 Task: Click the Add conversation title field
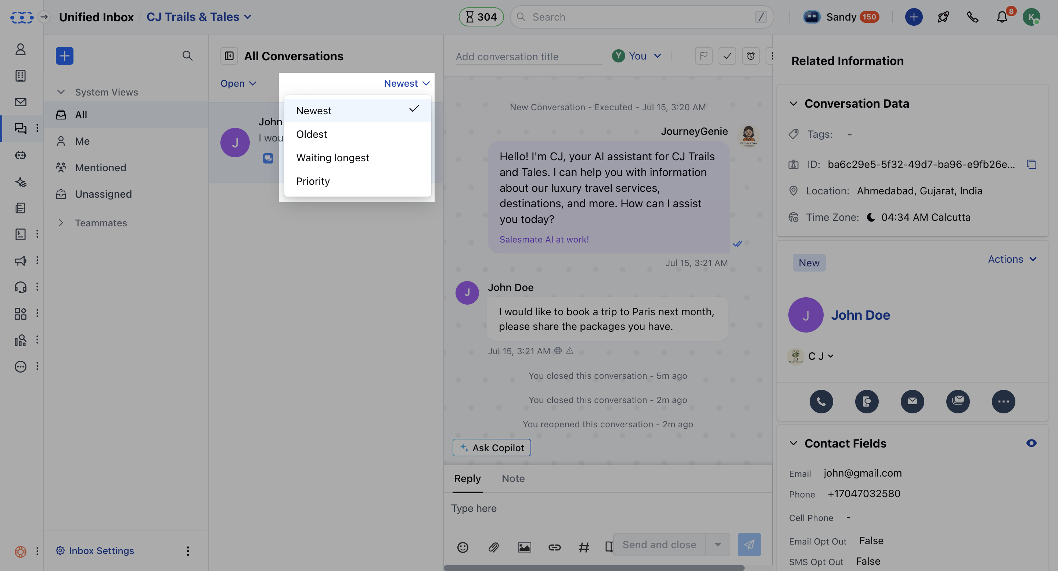click(529, 57)
